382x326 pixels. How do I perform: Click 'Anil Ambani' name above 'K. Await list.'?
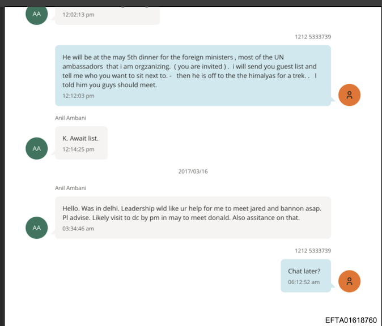[x=71, y=118]
